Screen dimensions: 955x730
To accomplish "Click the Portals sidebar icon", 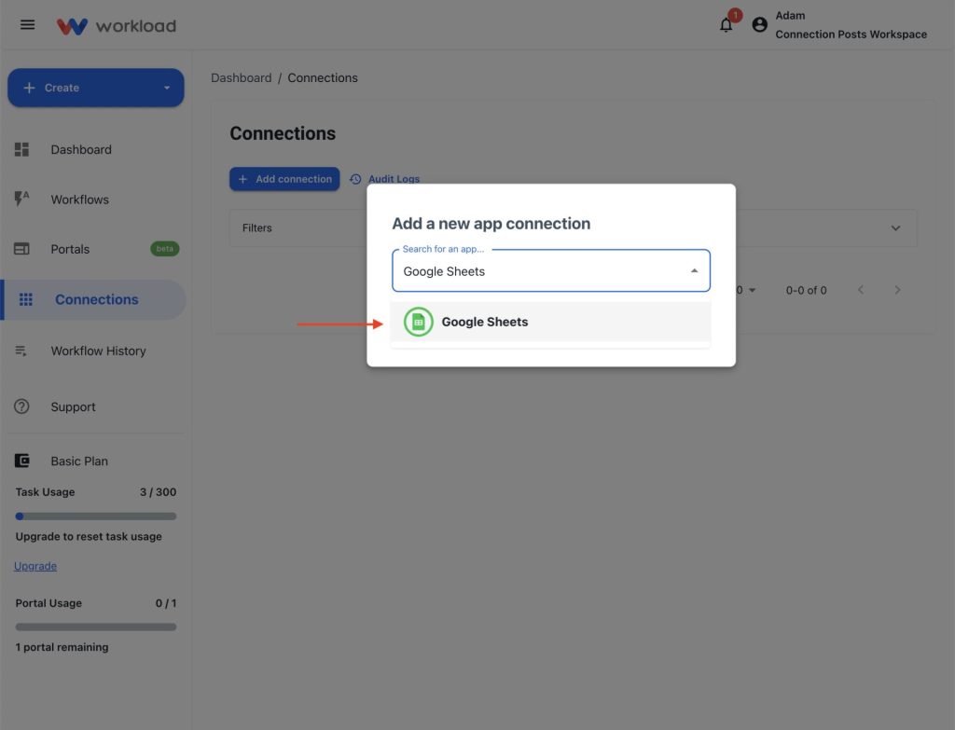I will 22,249.
